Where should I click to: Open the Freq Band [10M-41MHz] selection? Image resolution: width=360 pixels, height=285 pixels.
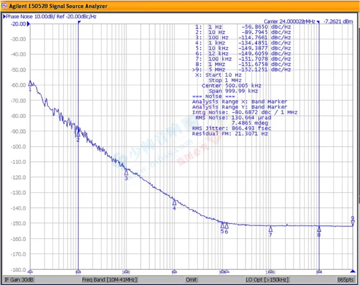click(x=109, y=279)
